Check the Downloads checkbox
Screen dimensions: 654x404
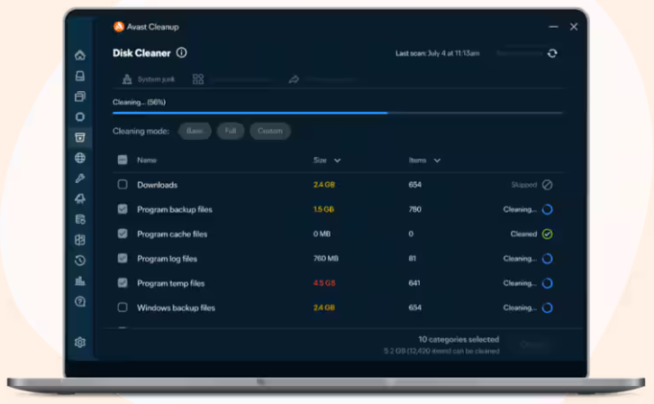(123, 185)
